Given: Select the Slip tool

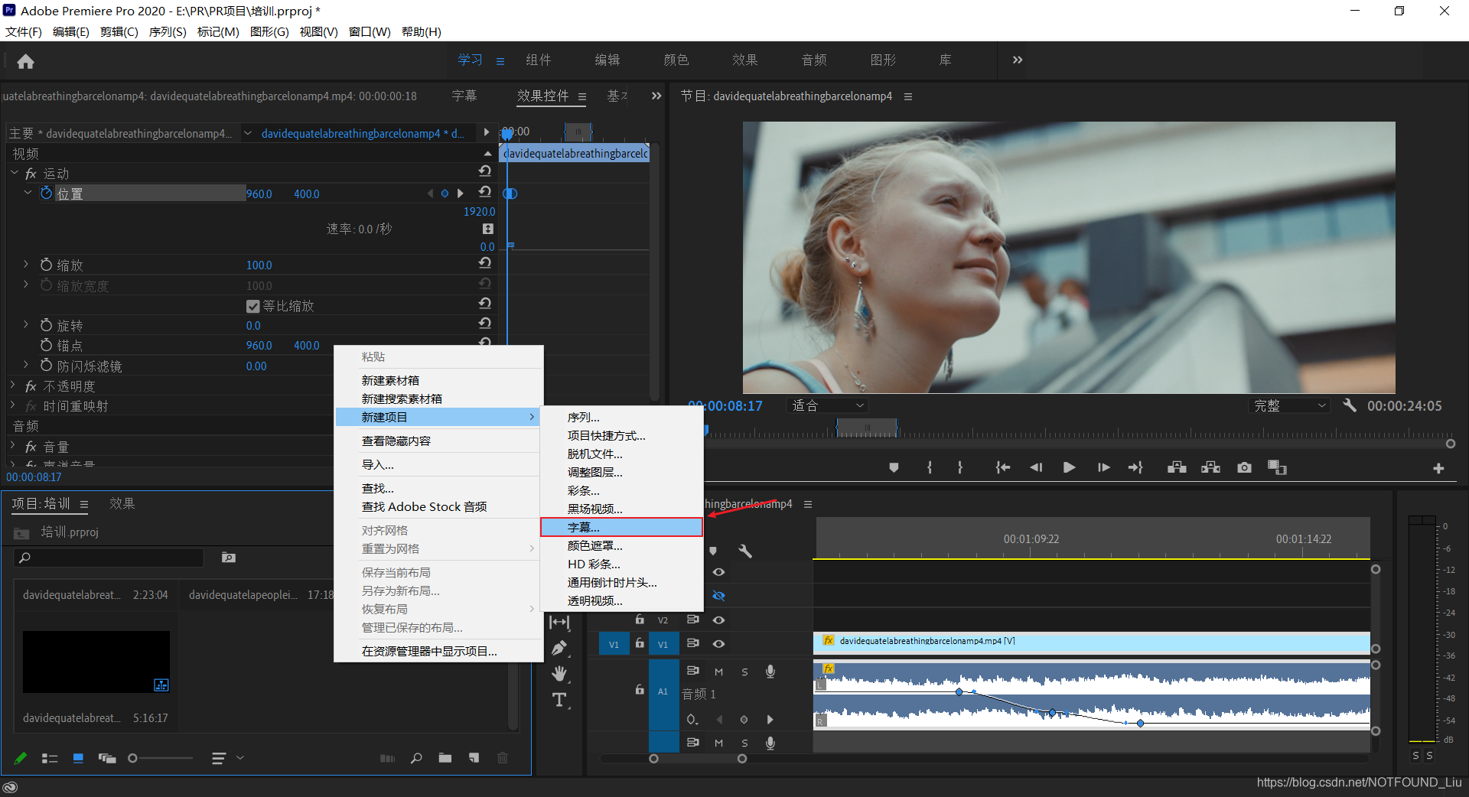Looking at the screenshot, I should click(x=560, y=623).
